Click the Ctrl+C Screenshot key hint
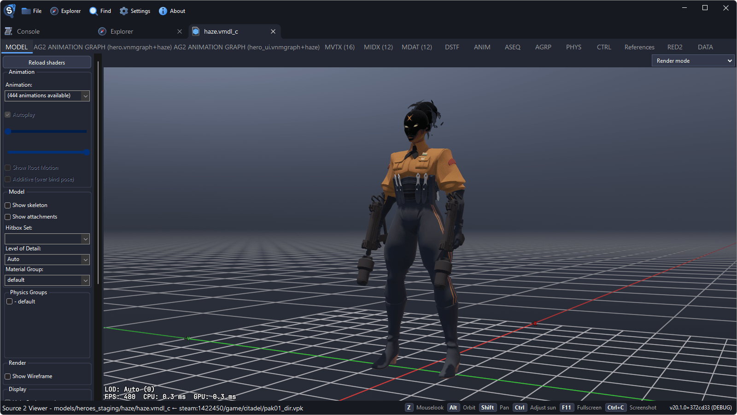Viewport: 737px width, 415px height. 631,408
